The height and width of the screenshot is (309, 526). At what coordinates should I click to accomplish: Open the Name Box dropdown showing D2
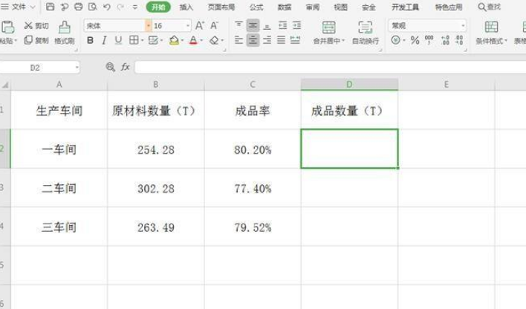[77, 68]
